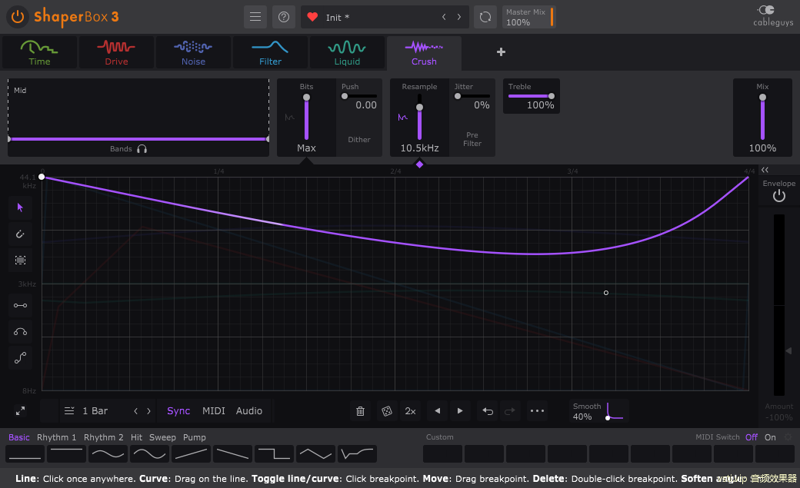Select the marquee selection tool

(21, 260)
